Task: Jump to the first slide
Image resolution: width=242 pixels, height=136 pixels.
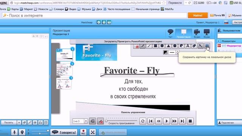Action: 151,121
